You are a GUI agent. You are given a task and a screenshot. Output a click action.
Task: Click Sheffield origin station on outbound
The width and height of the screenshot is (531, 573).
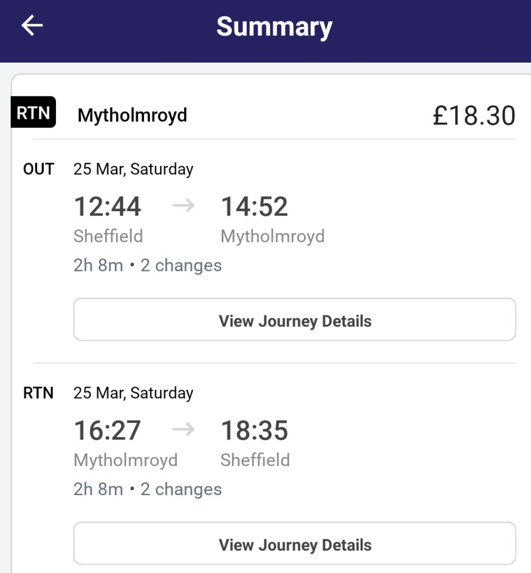108,236
